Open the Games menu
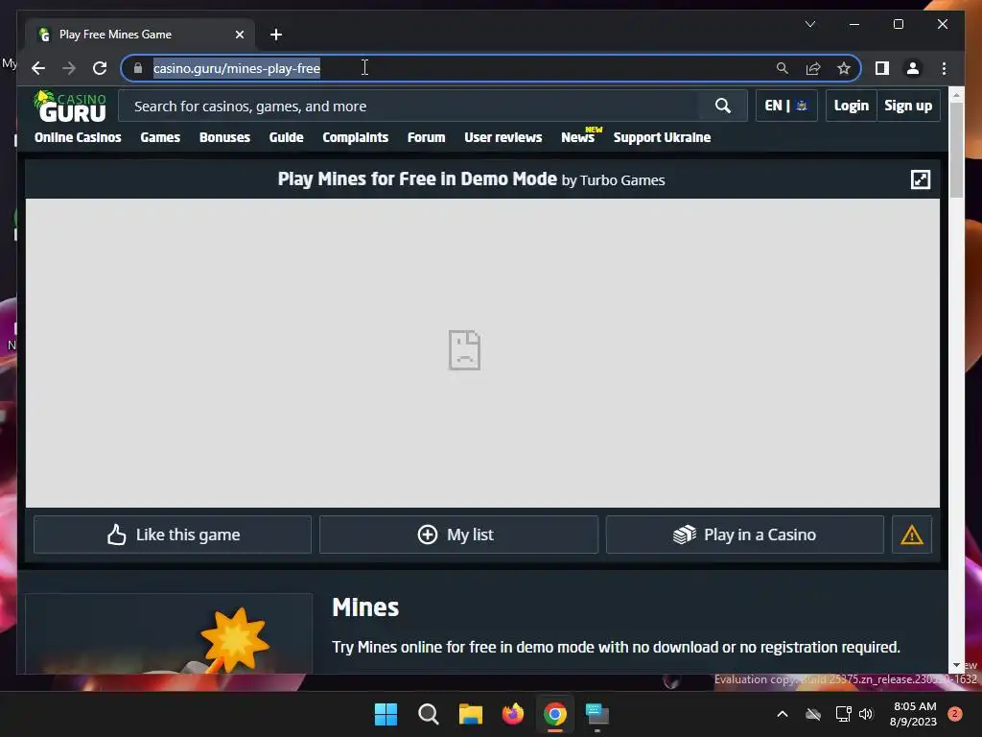 click(160, 137)
